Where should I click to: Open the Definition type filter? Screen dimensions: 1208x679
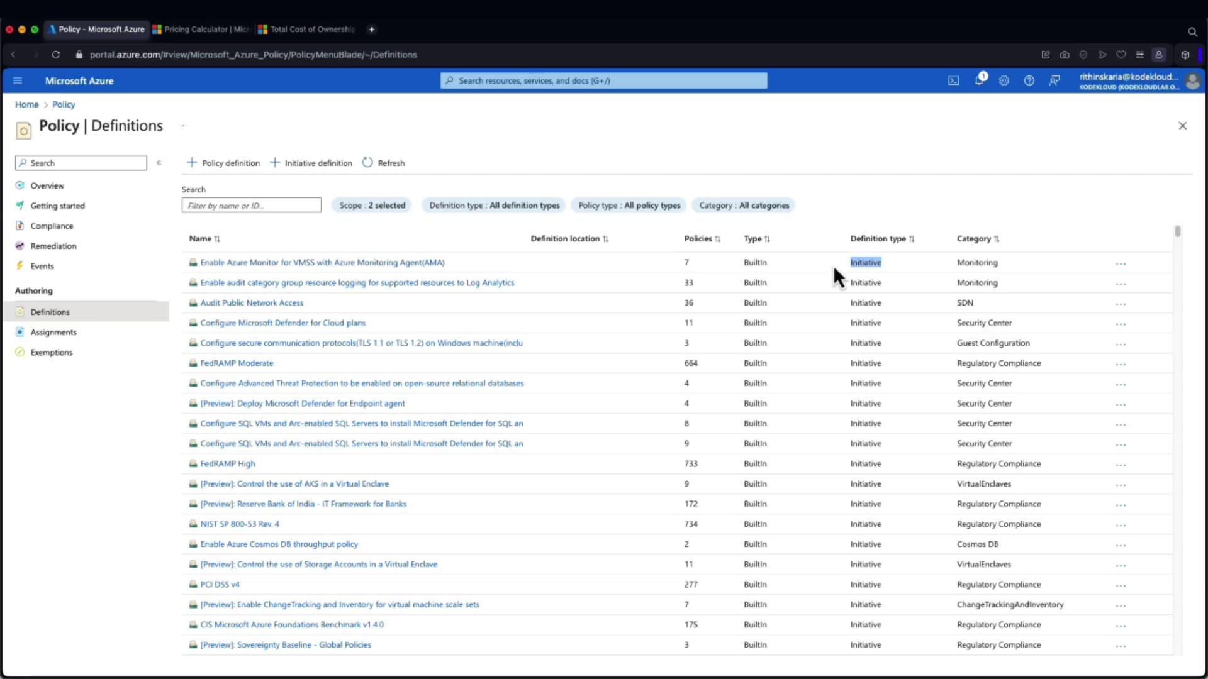tap(494, 206)
